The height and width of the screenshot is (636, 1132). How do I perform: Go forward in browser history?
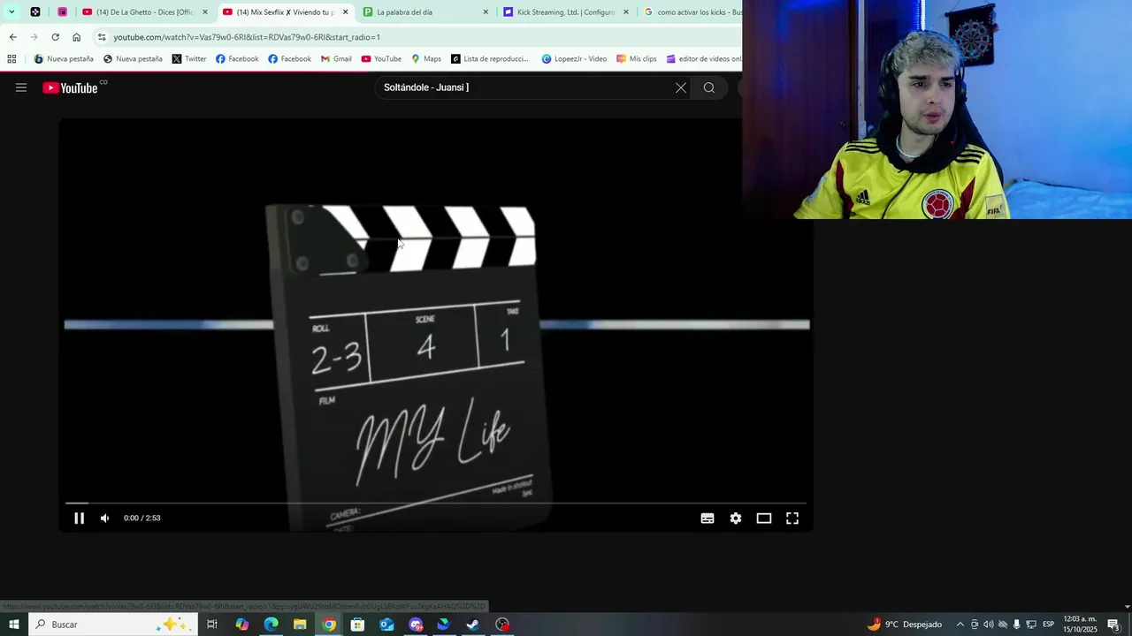(x=34, y=37)
